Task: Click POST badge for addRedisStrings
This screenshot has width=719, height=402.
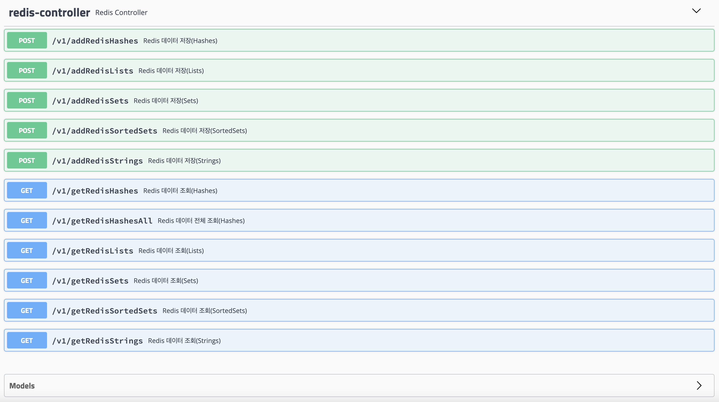Action: pyautogui.click(x=27, y=160)
